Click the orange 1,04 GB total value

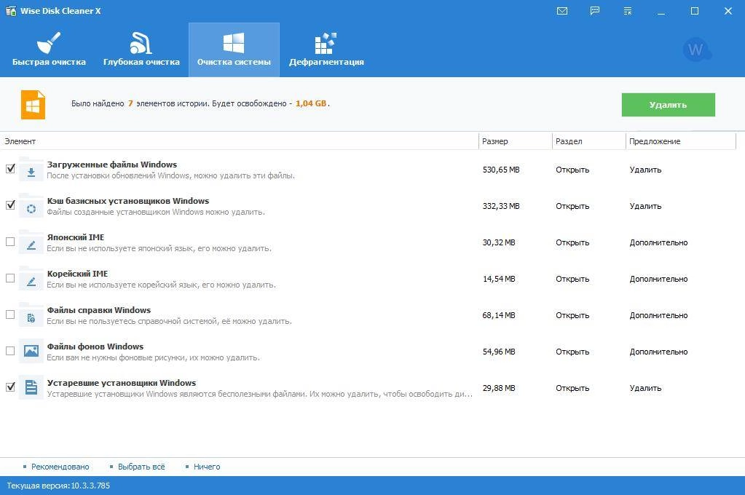(311, 103)
